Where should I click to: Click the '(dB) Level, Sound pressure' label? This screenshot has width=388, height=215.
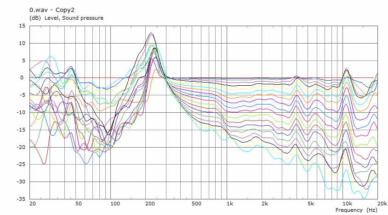pos(66,18)
